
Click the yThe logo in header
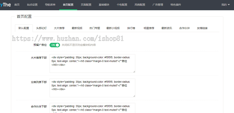tap(5, 5)
